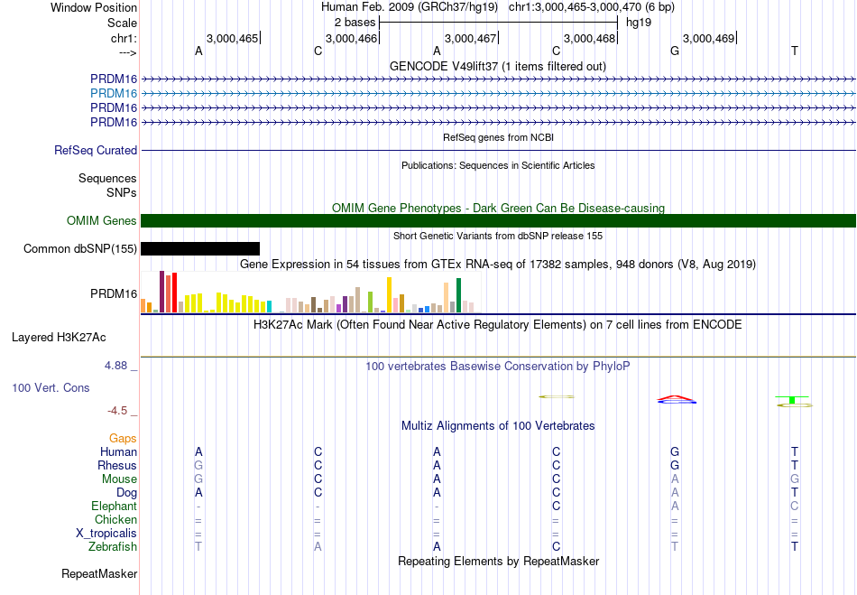Open the RefSeq genes from NCBI title
Image resolution: width=857 pixels, height=595 pixels.
(498, 137)
